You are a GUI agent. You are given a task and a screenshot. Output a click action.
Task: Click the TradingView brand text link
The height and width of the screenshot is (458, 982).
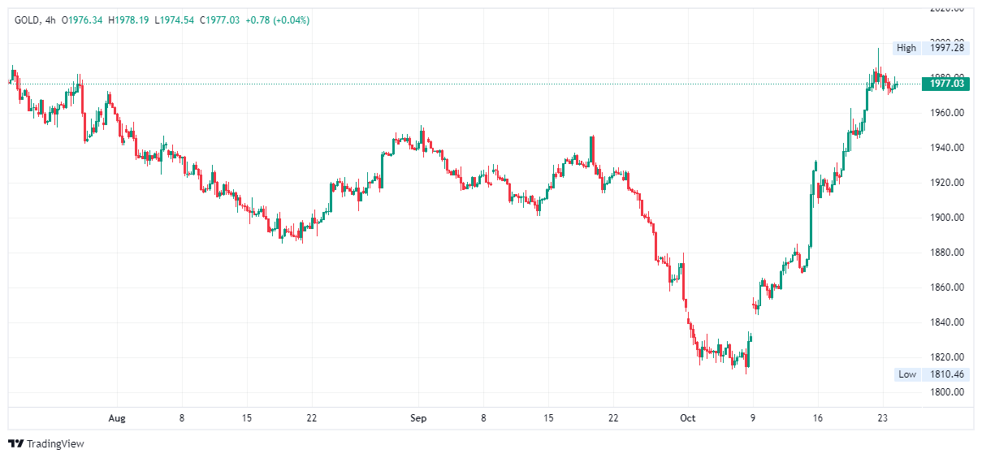point(55,444)
